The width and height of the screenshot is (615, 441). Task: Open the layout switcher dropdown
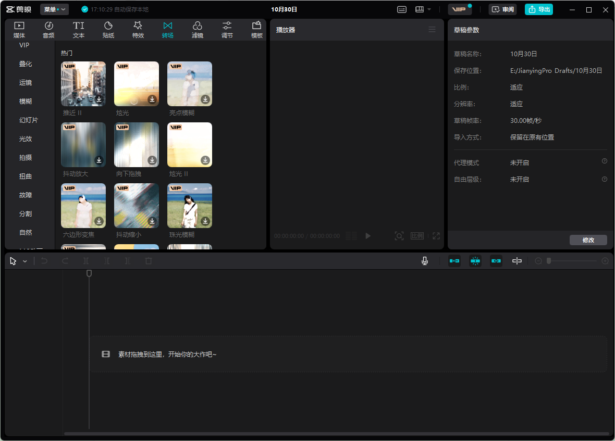(423, 9)
